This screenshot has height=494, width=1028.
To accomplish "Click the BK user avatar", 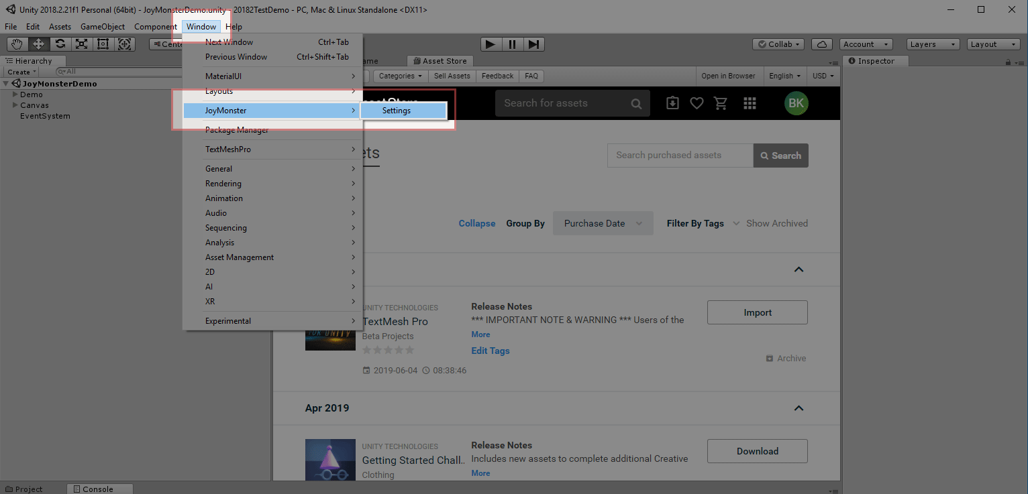I will (796, 103).
